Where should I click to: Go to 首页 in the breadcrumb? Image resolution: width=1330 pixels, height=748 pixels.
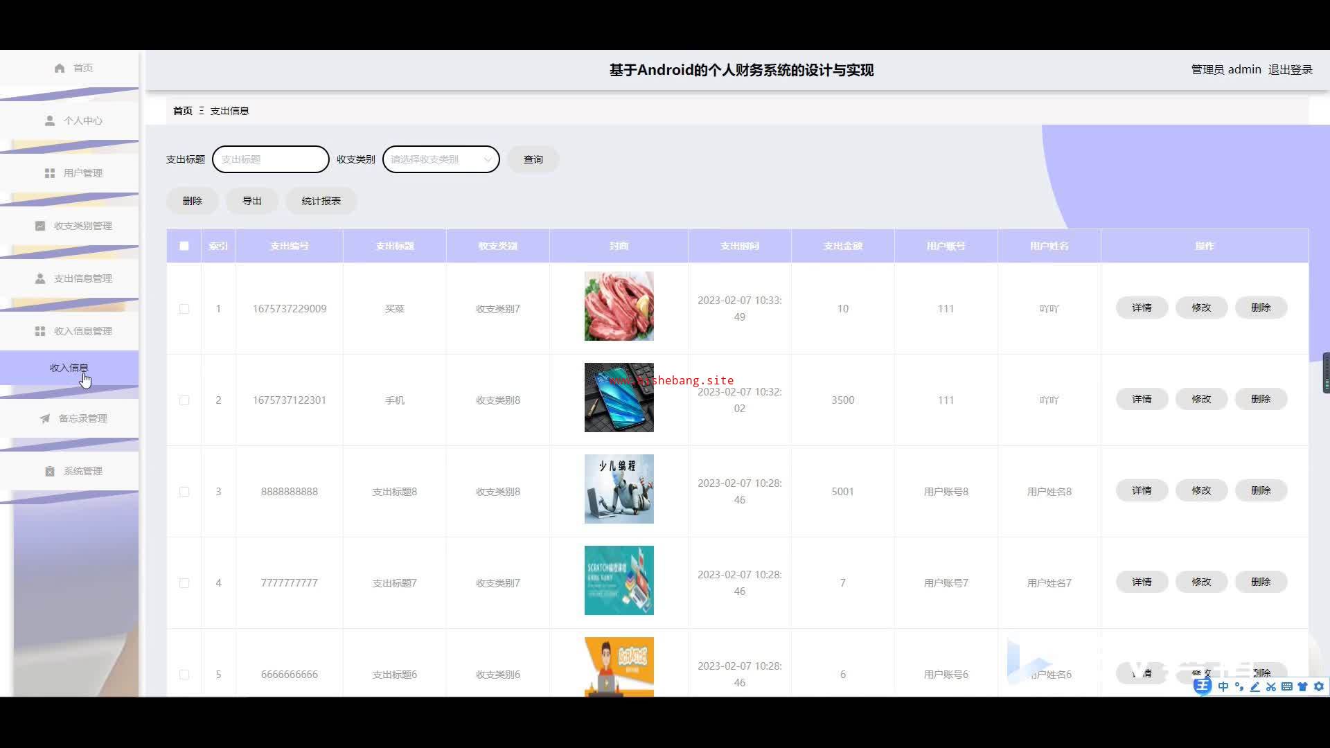pos(183,111)
